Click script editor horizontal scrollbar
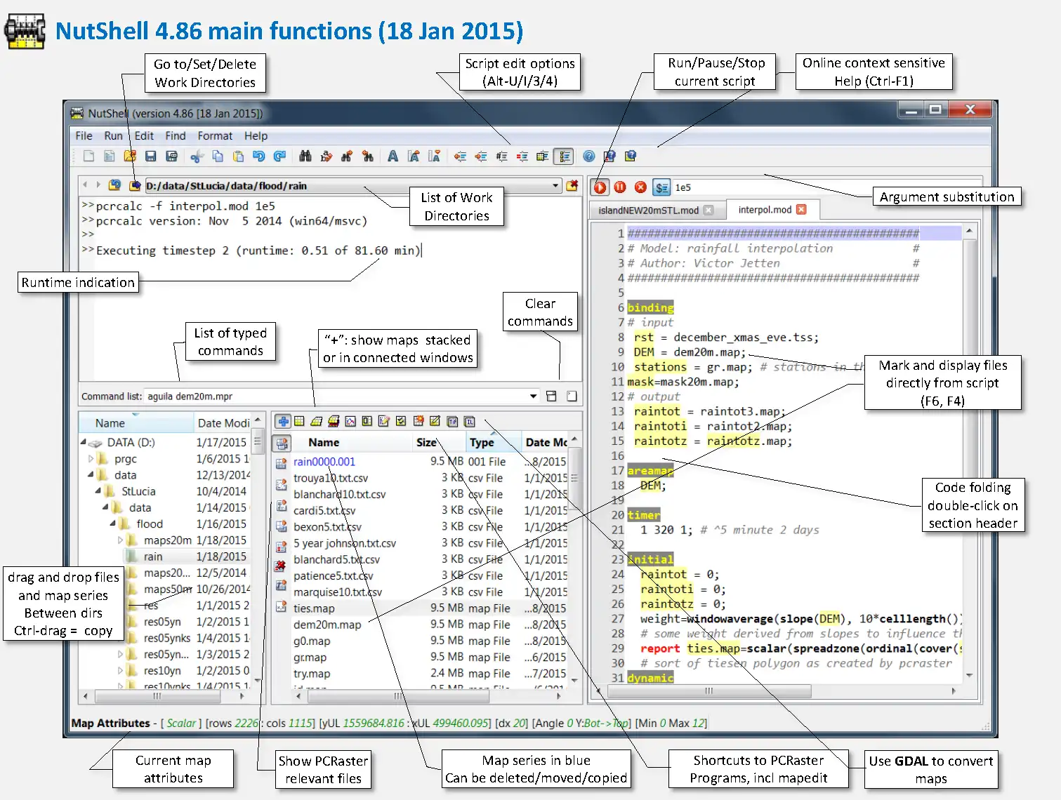 click(x=709, y=691)
